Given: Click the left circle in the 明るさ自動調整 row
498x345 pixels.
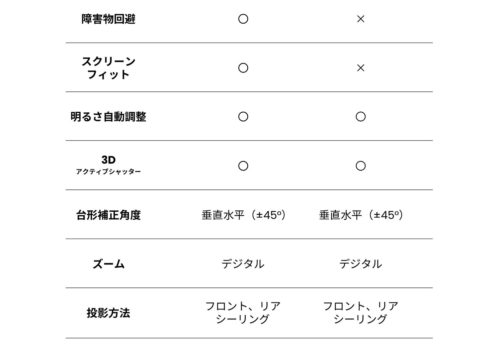Looking at the screenshot, I should 243,117.
